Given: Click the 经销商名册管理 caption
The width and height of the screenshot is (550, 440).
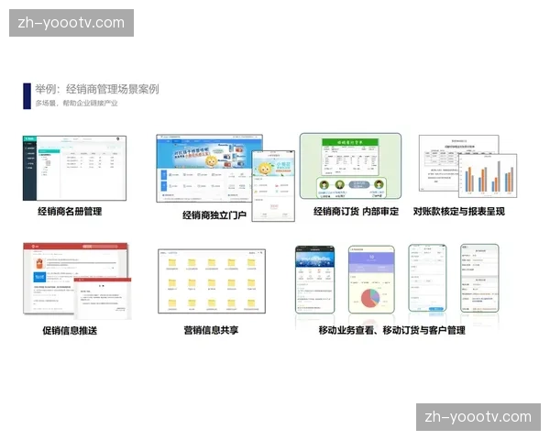Looking at the screenshot, I should coord(70,212).
